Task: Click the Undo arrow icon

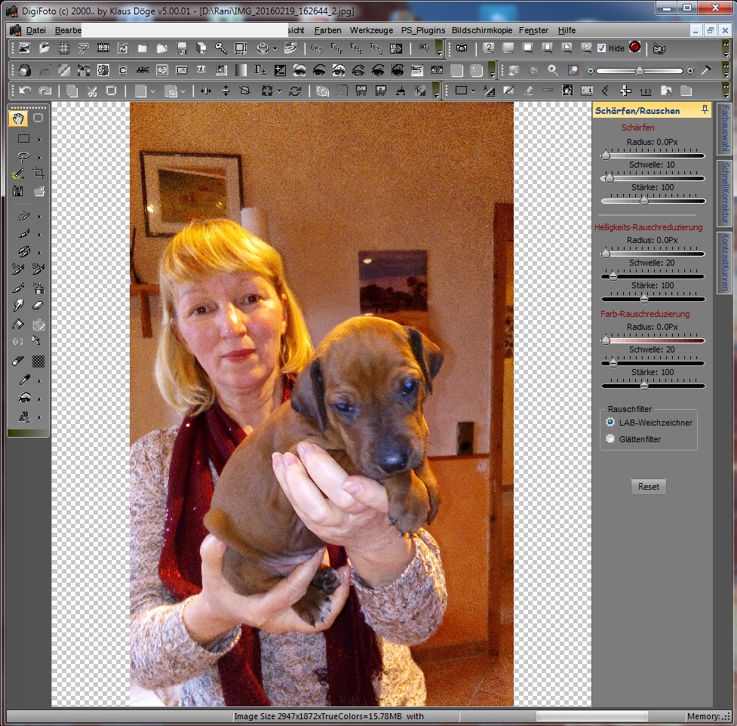Action: point(25,91)
